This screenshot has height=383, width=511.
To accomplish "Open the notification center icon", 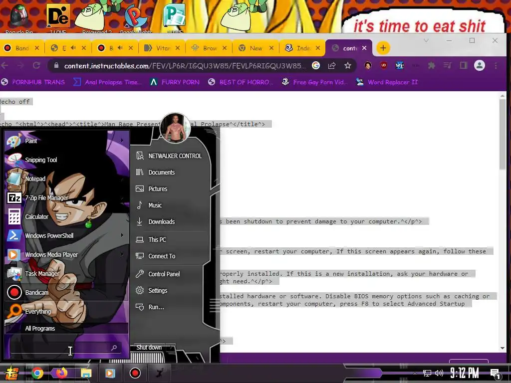I will (496, 374).
